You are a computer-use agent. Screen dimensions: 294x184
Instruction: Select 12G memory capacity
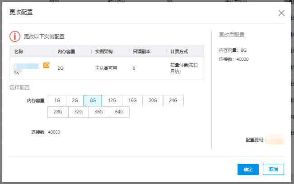tap(112, 101)
